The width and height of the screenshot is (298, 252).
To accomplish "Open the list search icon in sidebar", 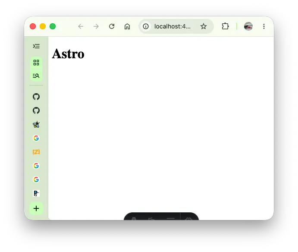I will click(36, 76).
